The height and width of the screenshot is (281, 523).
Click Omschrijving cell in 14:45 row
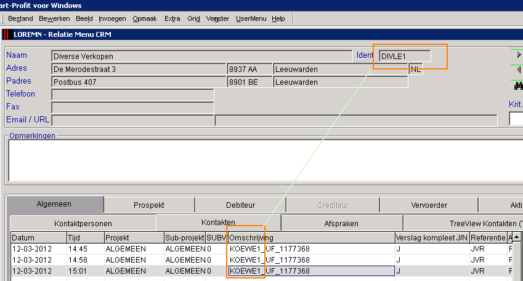tap(312, 248)
